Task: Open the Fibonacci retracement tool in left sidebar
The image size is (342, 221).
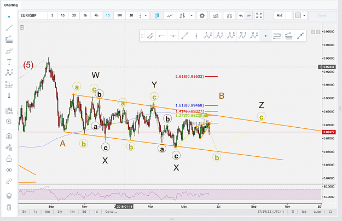Action: pos(9,39)
